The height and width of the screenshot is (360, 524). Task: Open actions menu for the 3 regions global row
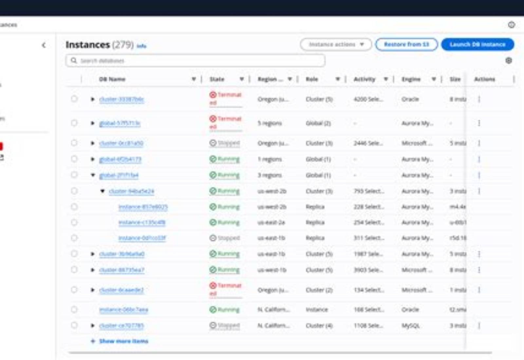point(479,175)
